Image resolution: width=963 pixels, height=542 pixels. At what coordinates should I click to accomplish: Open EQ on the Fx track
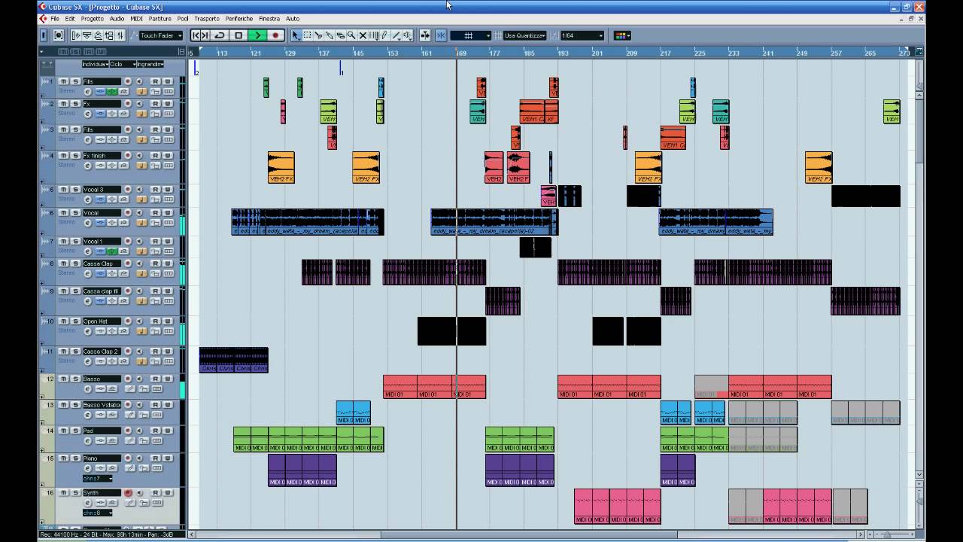112,114
